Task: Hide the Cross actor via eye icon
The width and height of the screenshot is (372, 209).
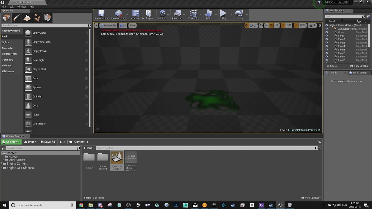Action: point(327,32)
